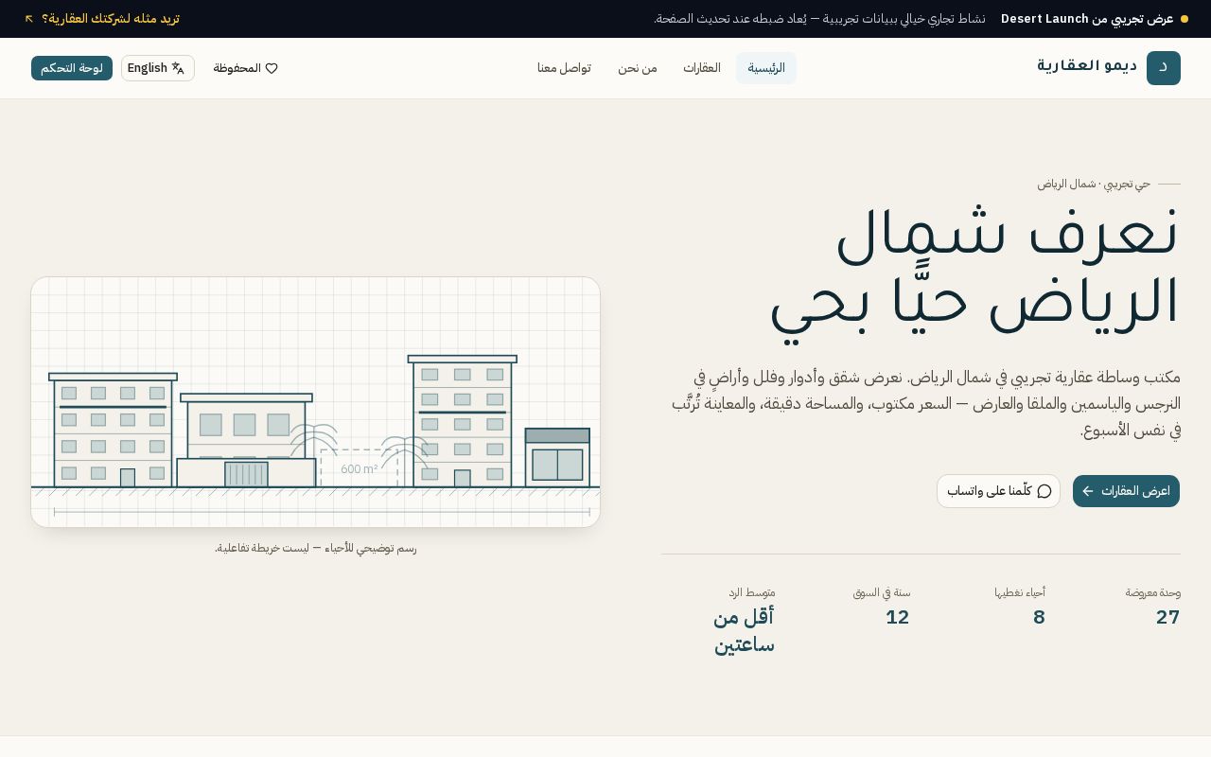Click the حي تجريبي · شمال الرياض label
The width and height of the screenshot is (1211, 757).
tap(1094, 184)
